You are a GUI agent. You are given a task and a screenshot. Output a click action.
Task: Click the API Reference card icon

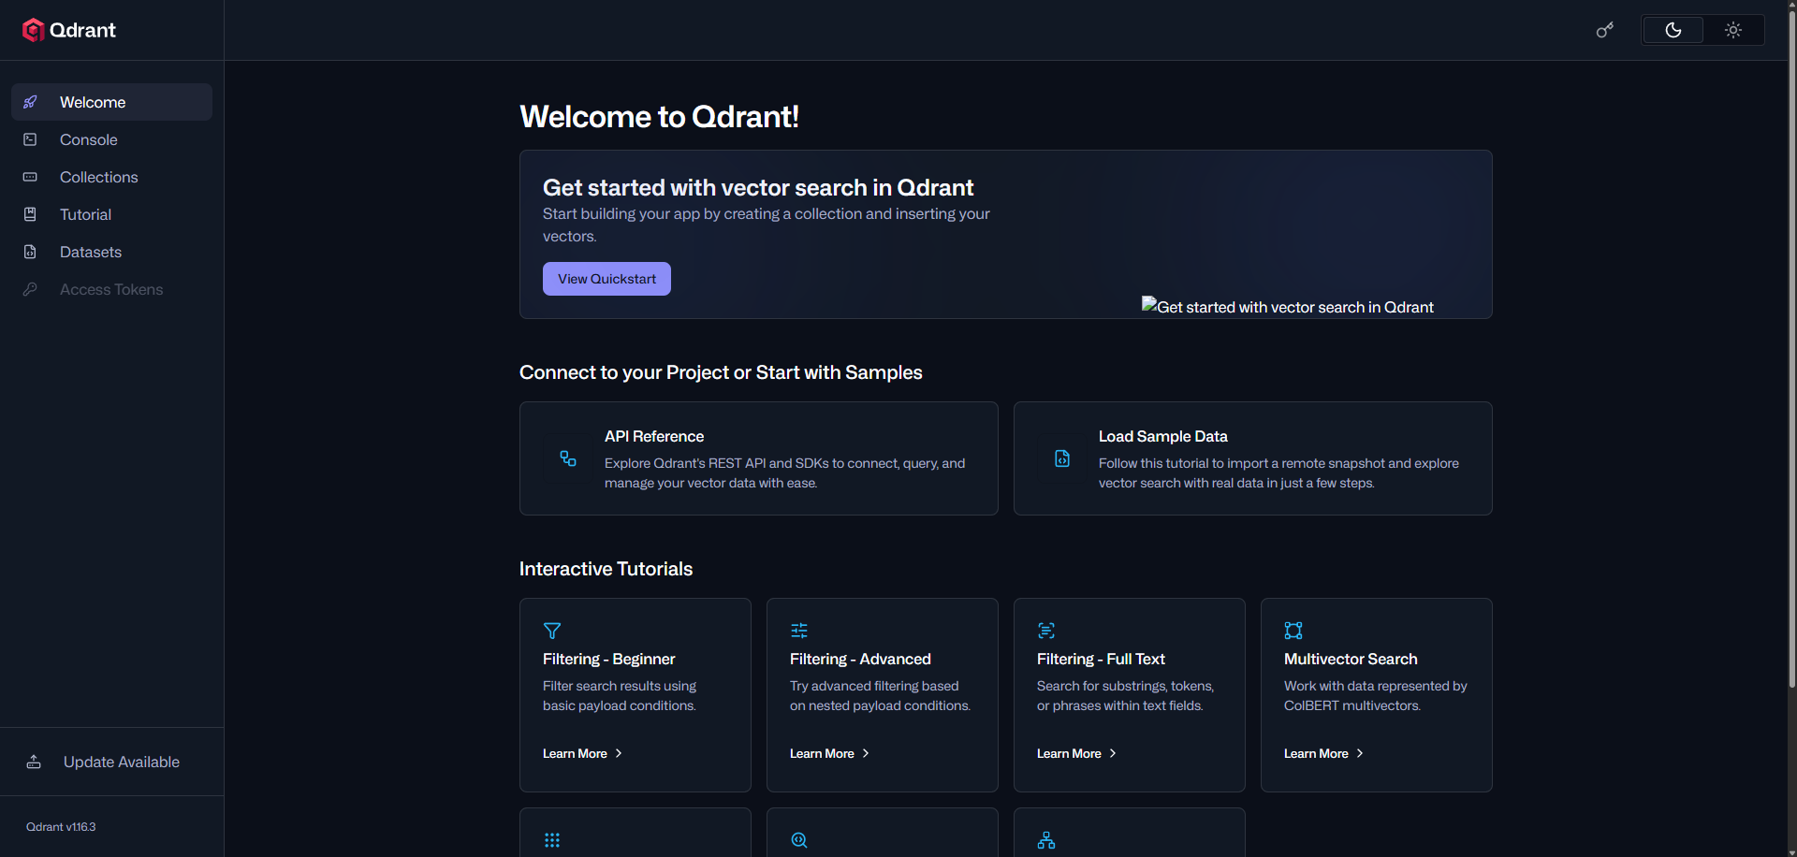coord(568,458)
